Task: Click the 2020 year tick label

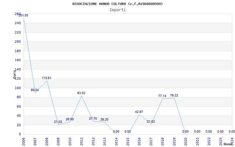Action: coord(186,142)
